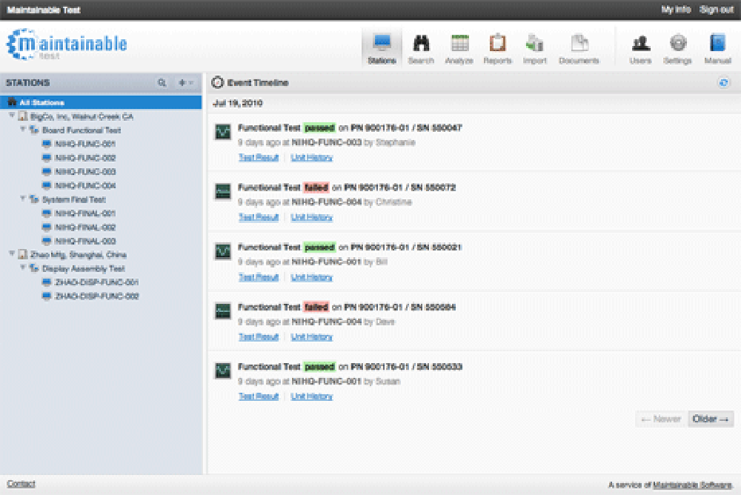This screenshot has height=495, width=741.
Task: Select BigCo, Inc. Walnut Creek CA
Action: click(x=82, y=116)
